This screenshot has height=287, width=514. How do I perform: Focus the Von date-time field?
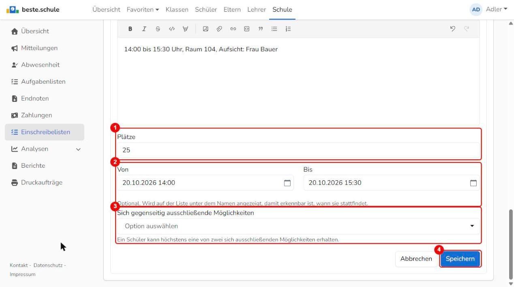[206, 183]
